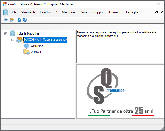Image resolution: width=165 pixels, height=131 pixels.
Task: Open the Finestra menu
Action: tap(45, 12)
